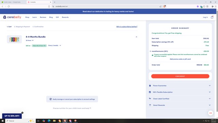The width and height of the screenshot is (218, 123).
Task: Open a new browser tab with plus
Action: pyautogui.click(x=54, y=2)
